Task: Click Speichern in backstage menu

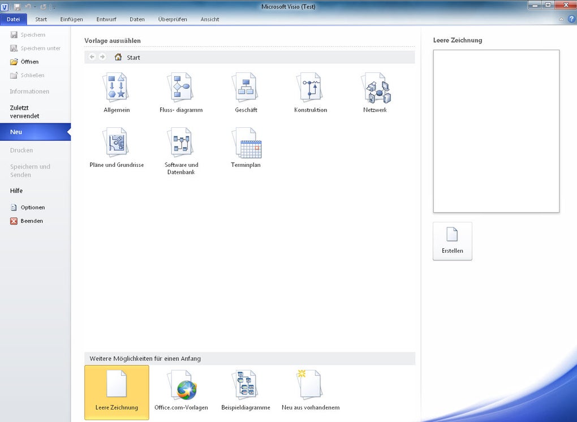Action: pyautogui.click(x=28, y=35)
